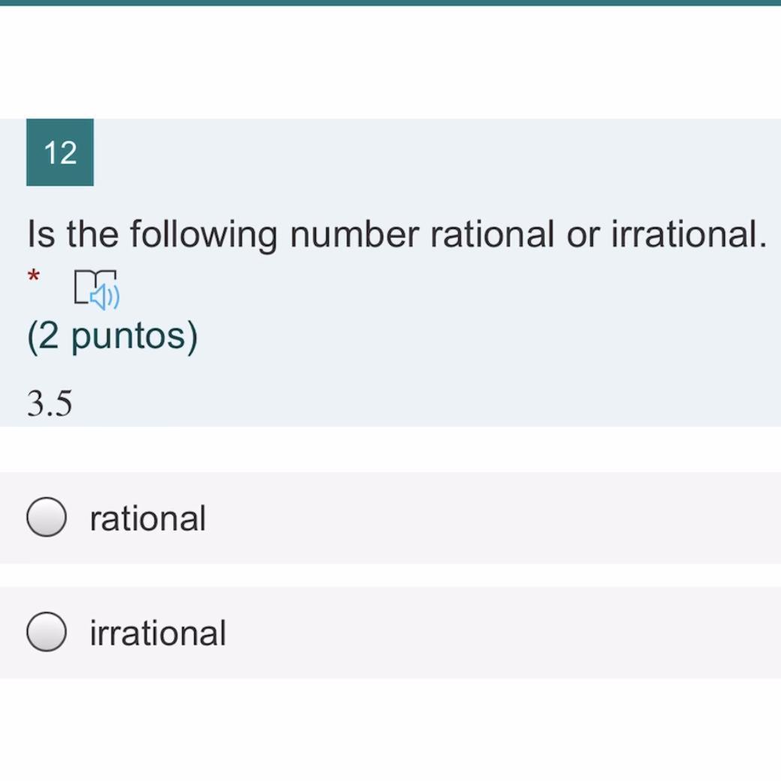781x781 pixels.
Task: Open Immersive Reader for question 12
Action: pos(97,289)
